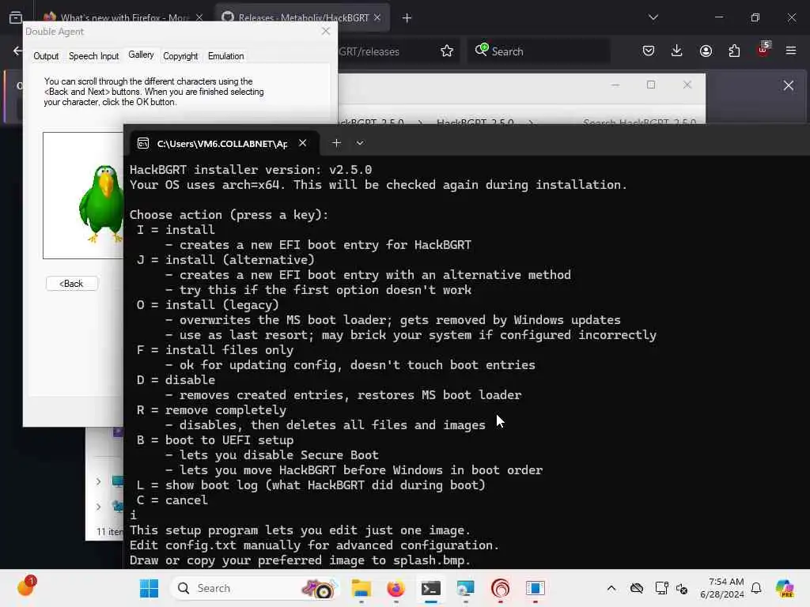This screenshot has height=607, width=810.
Task: Close the page notification with X in Firefox
Action: [789, 85]
